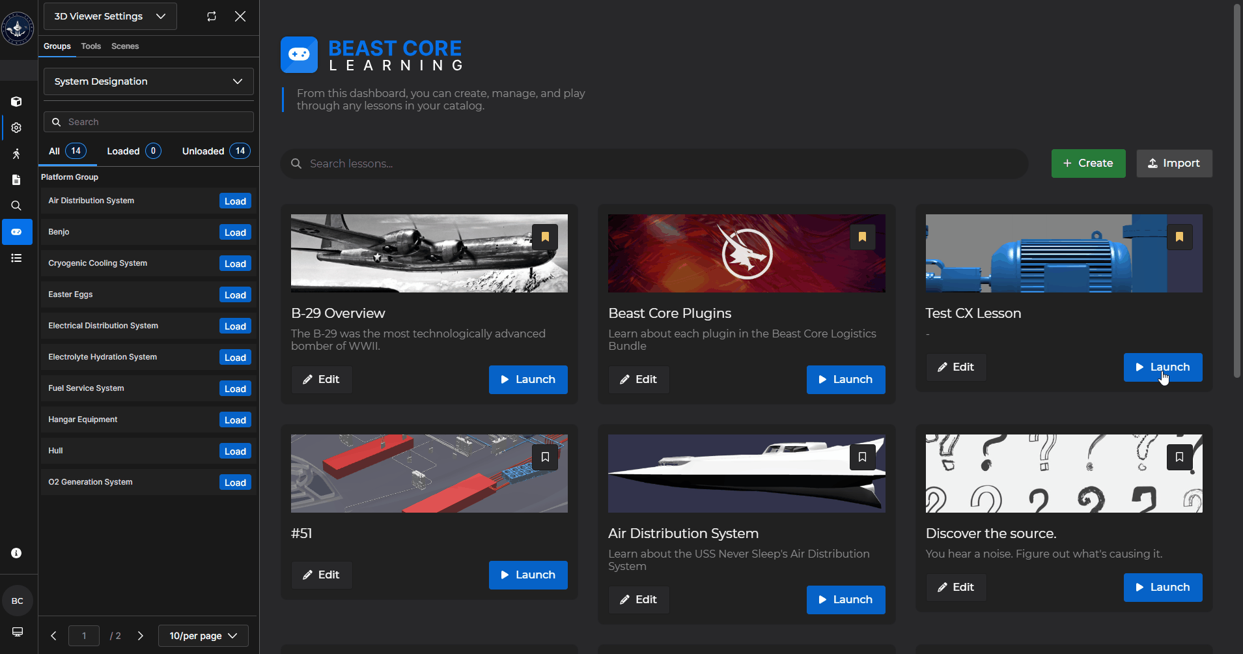Open the B-29 bomber lesson thumbnail
This screenshot has width=1243, height=654.
pyautogui.click(x=429, y=253)
